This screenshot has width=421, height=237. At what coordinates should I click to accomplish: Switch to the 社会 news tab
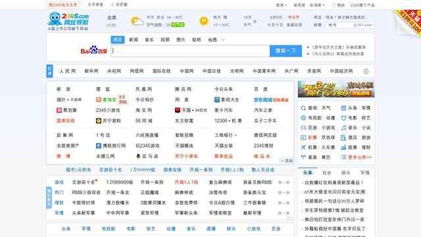[327, 172]
